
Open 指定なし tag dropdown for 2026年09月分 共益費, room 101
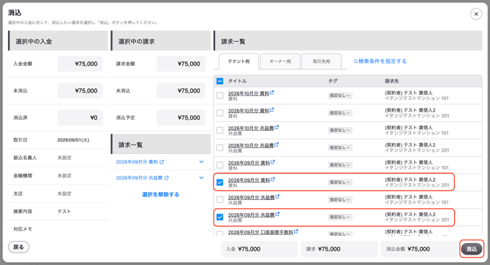tap(340, 199)
